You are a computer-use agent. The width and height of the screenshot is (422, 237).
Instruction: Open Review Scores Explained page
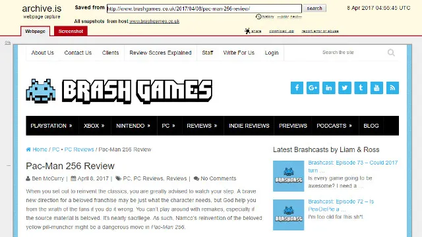(x=160, y=53)
